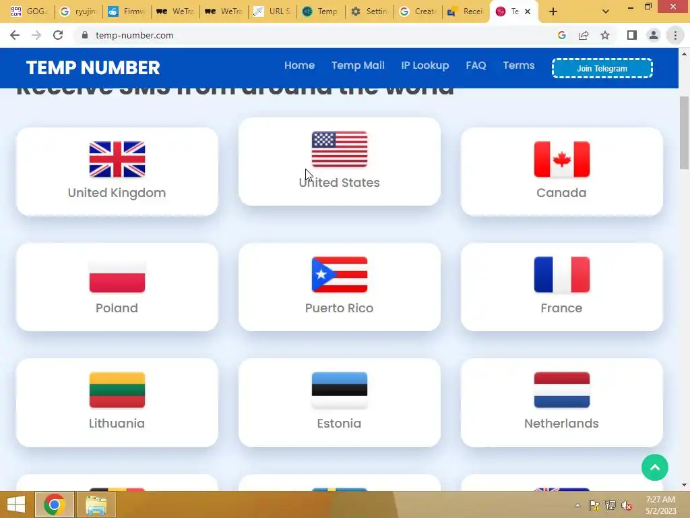View site info via the lock icon
This screenshot has height=518, width=690.
point(85,35)
